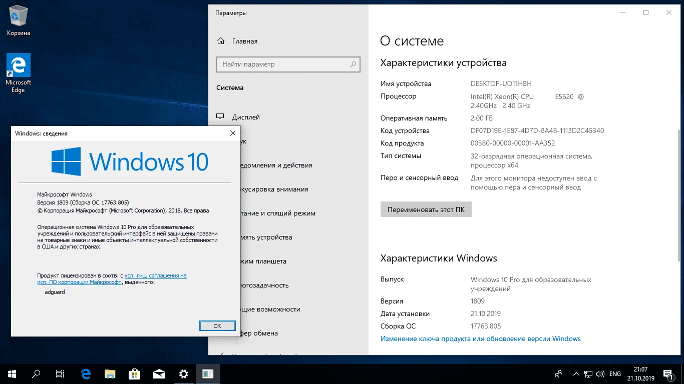Open the People tray icon
Image resolution: width=684 pixels, height=384 pixels.
559,373
